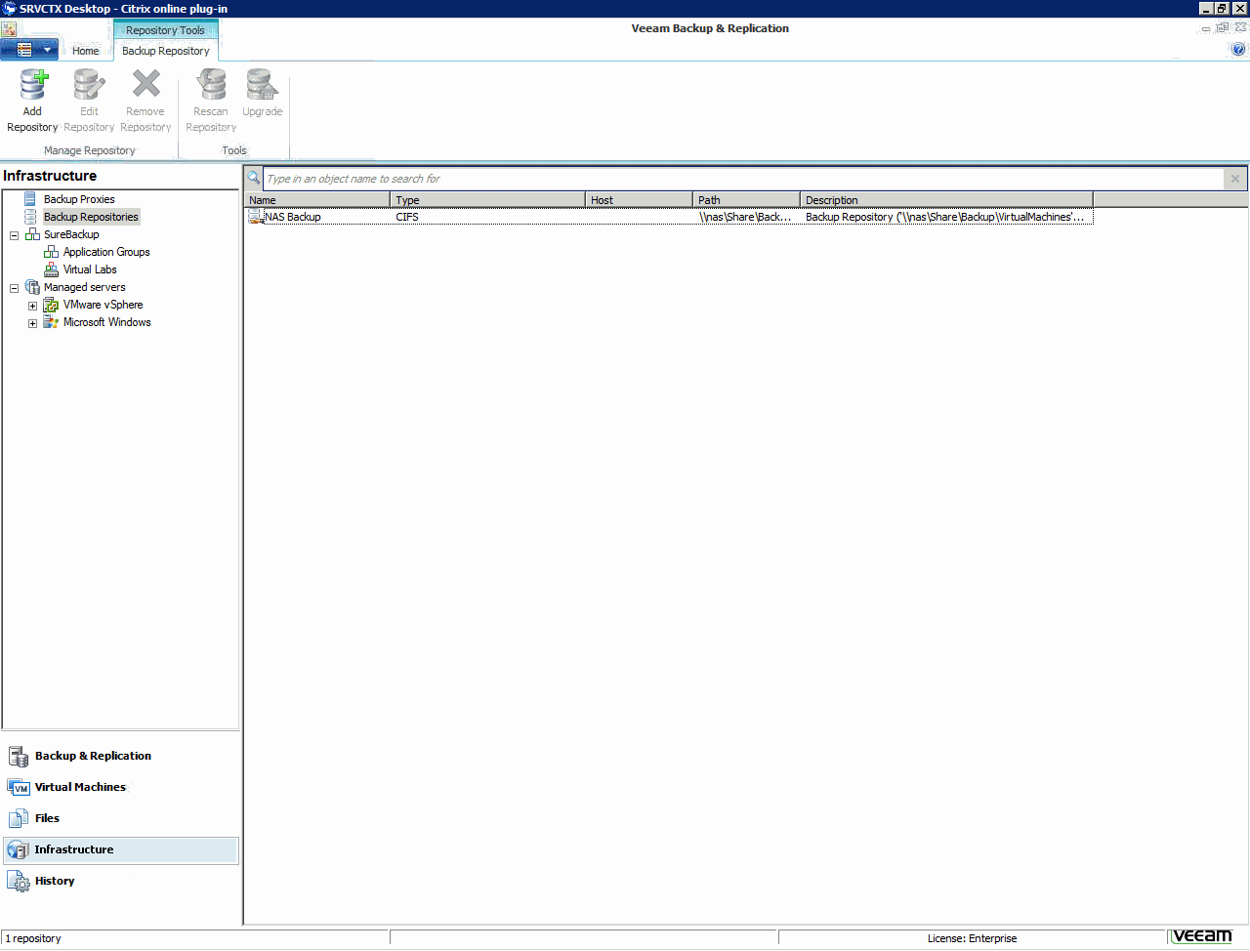
Task: Restore the inner Veeam window size
Action: 1223,27
